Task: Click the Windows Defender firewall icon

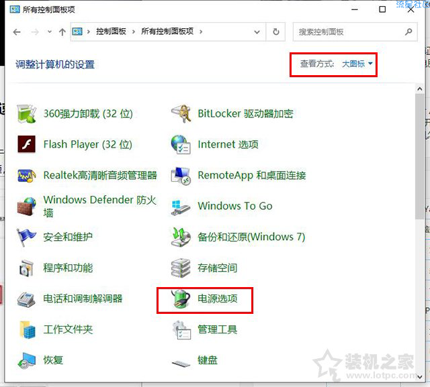Action: tap(26, 206)
